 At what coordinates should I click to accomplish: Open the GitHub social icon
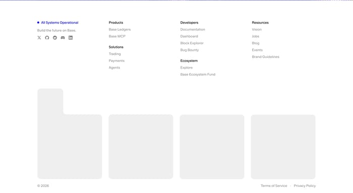click(47, 38)
